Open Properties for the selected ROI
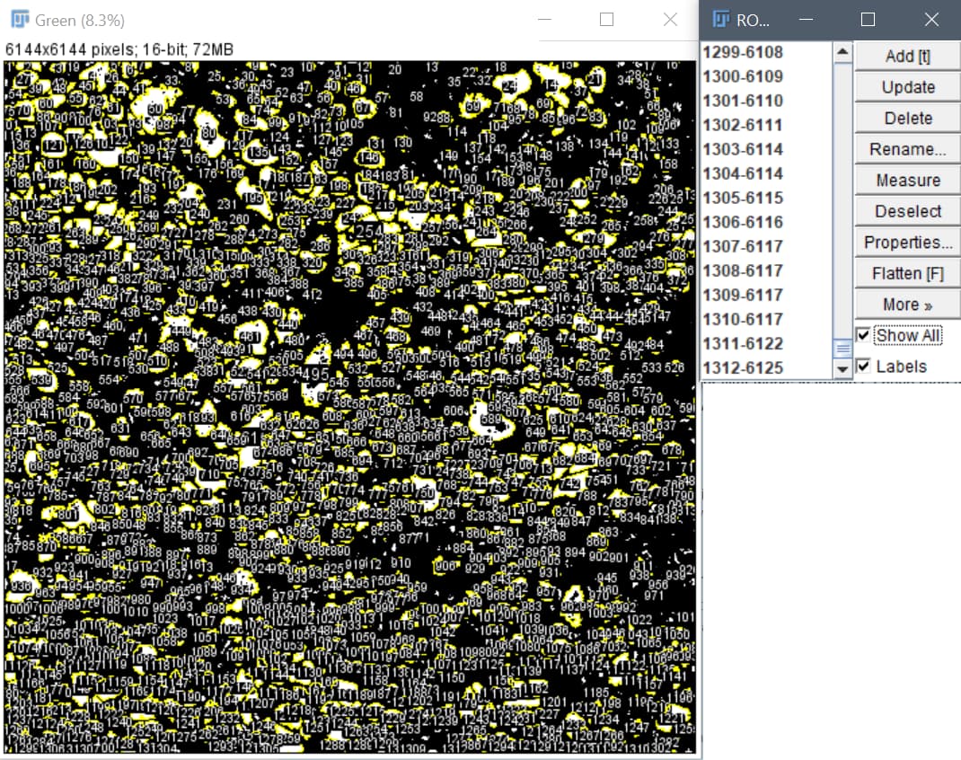 point(906,241)
